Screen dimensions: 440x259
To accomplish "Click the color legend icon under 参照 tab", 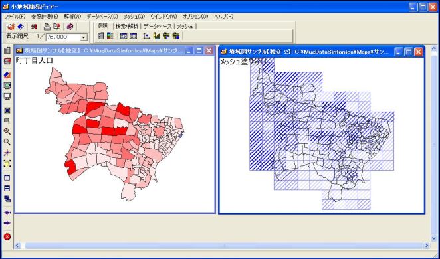I will (x=111, y=36).
